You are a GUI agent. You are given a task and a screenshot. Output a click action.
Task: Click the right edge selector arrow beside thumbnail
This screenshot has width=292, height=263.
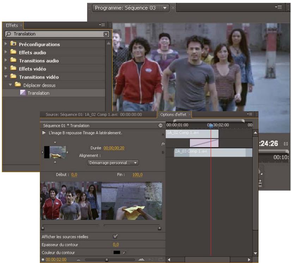[x=67, y=152]
